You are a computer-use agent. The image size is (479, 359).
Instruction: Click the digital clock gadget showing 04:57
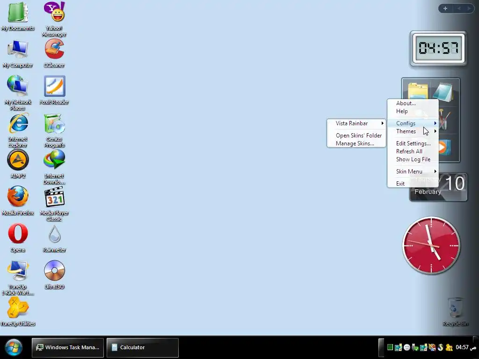click(x=438, y=49)
